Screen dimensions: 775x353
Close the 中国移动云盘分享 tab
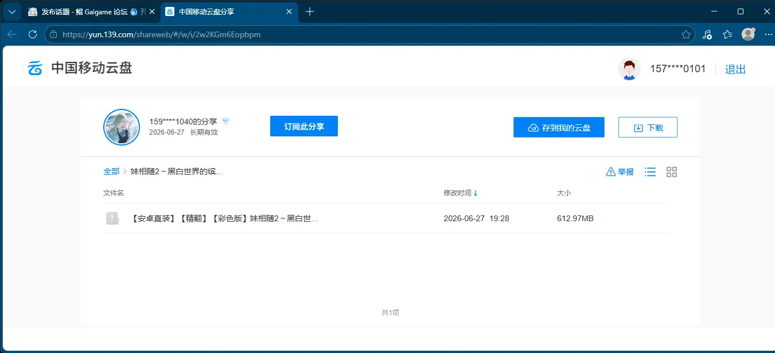point(289,11)
